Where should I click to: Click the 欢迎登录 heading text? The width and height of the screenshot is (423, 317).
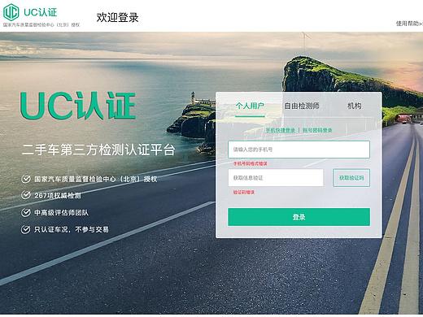click(x=117, y=17)
